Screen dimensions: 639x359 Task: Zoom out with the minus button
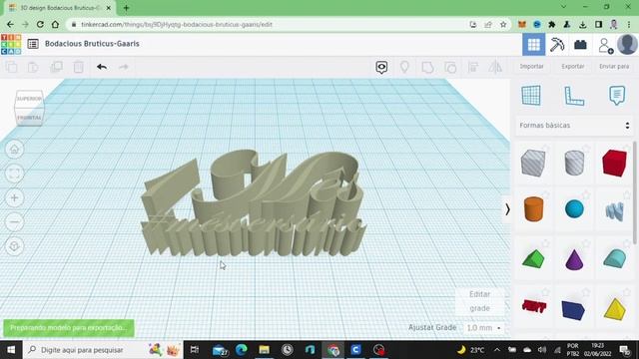pos(14,222)
